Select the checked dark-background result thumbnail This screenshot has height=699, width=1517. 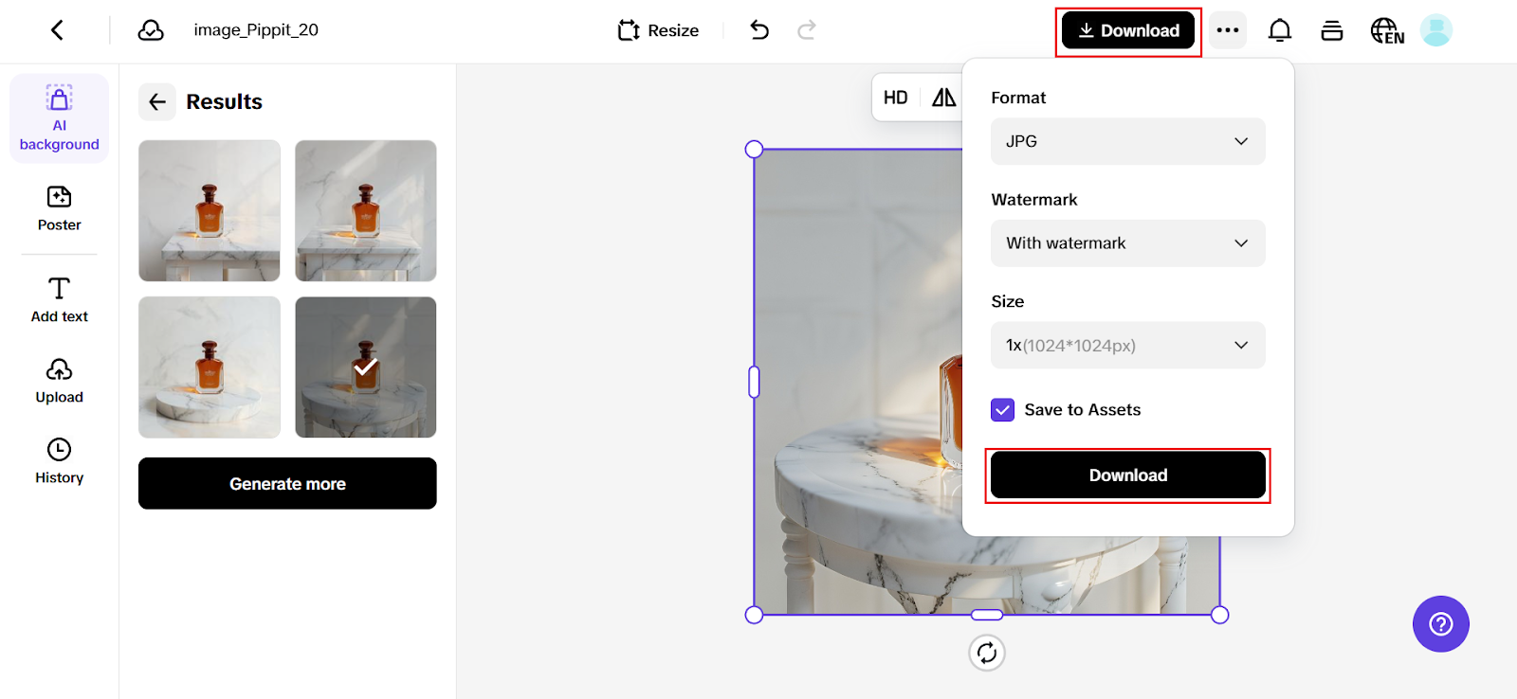point(366,367)
